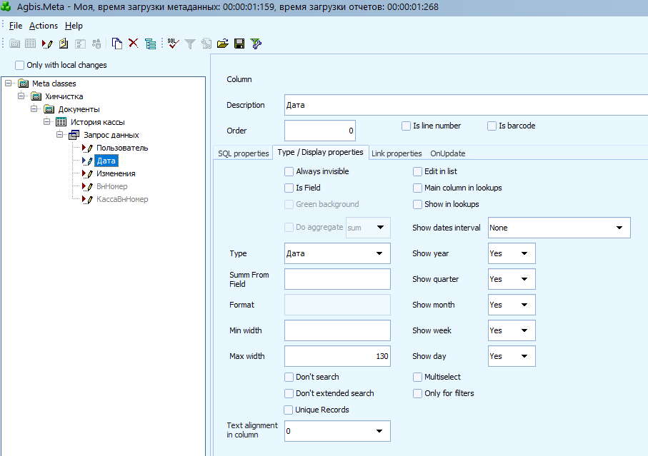Image resolution: width=648 pixels, height=456 pixels.
Task: Click the КассаВнНомер column icon
Action: click(87, 199)
